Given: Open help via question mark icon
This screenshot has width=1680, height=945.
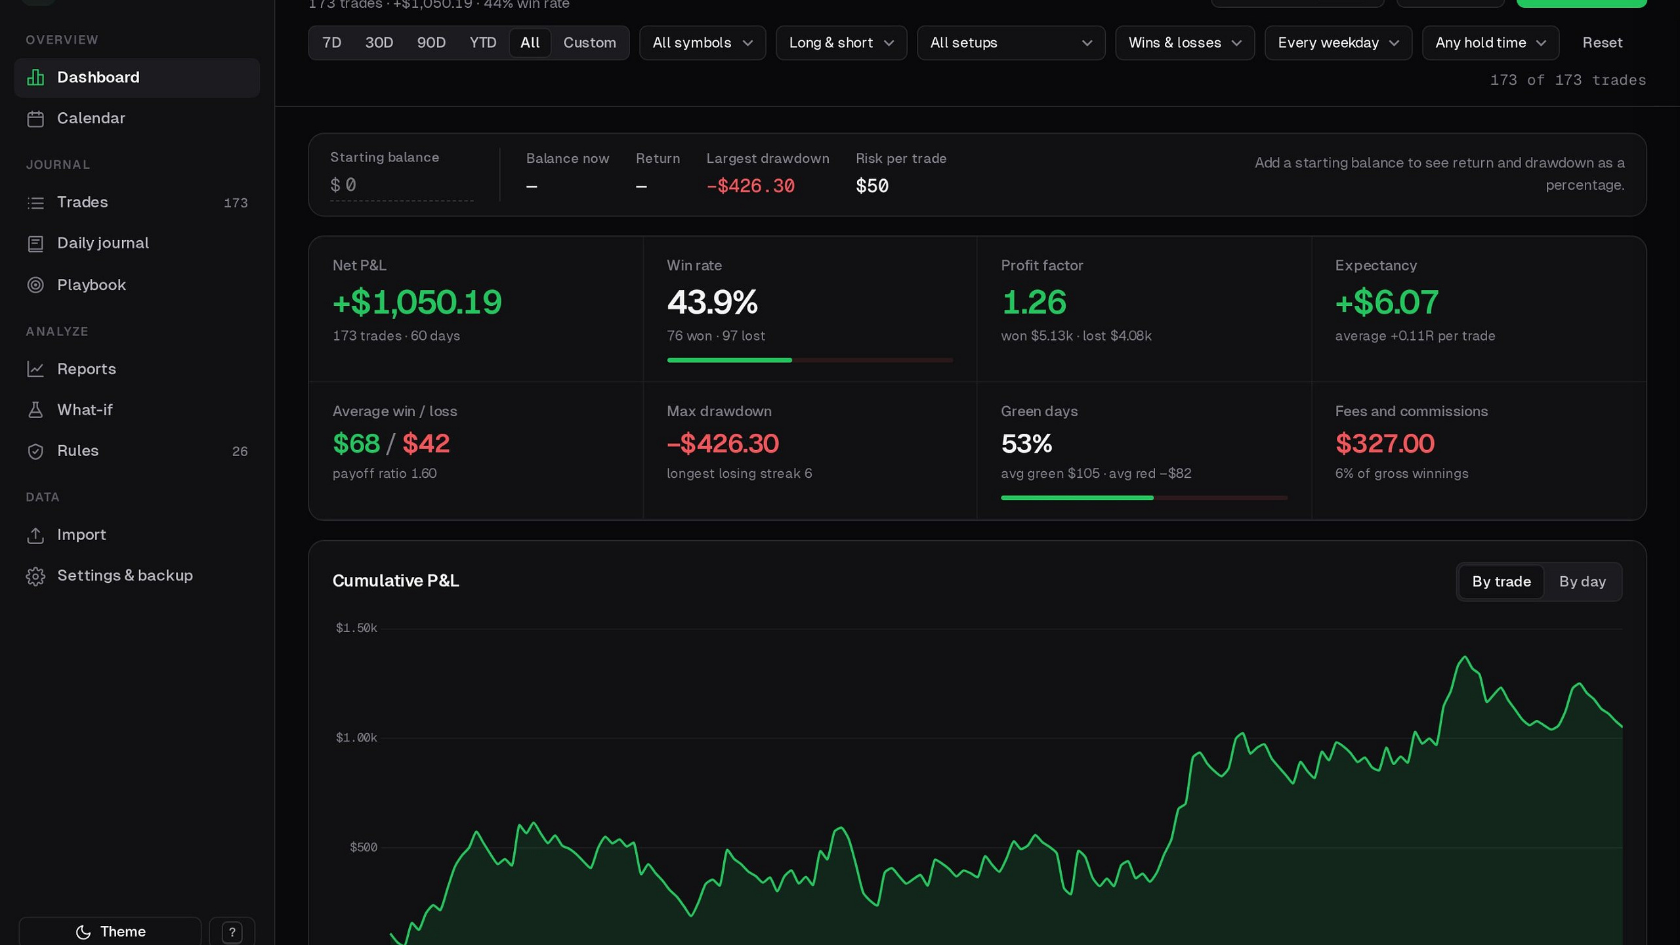Looking at the screenshot, I should [x=232, y=932].
